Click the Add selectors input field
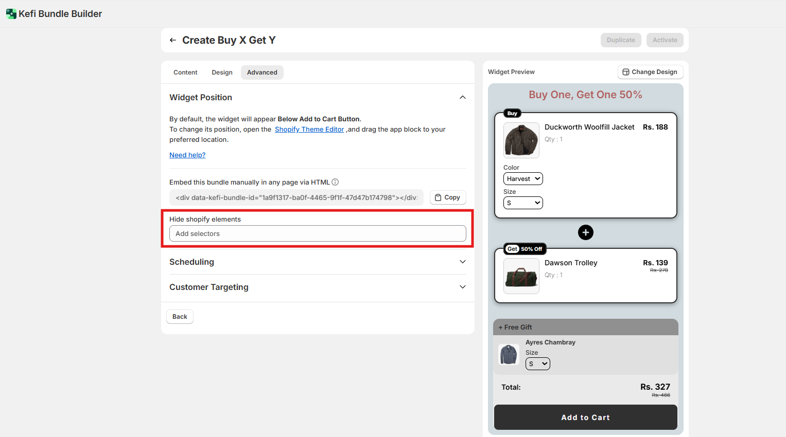Viewport: 786px width, 437px height. pos(318,233)
